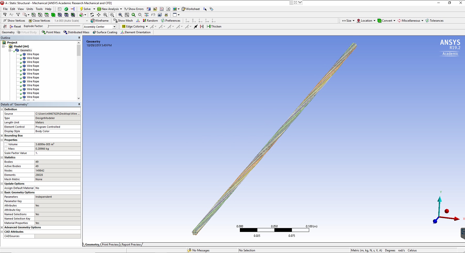Check the Mass parameter checkbox
Screen dimensions: 465x253
[6, 149]
